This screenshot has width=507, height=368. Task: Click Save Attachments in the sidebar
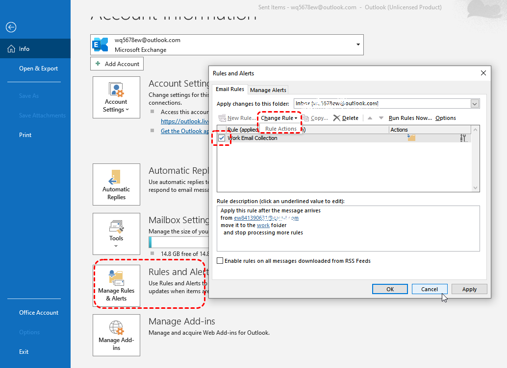pos(42,115)
